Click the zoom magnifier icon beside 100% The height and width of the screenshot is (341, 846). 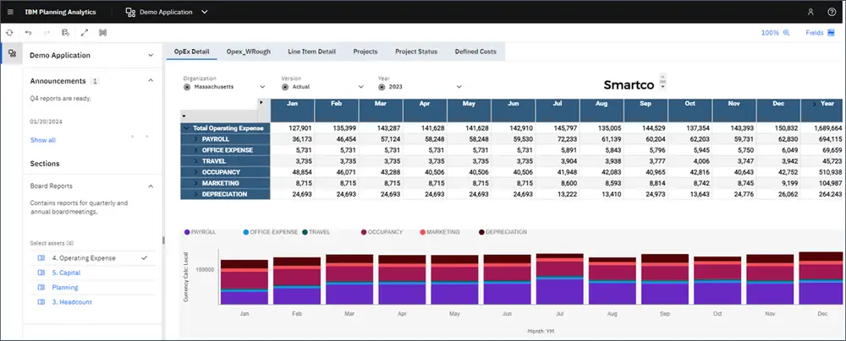point(786,33)
